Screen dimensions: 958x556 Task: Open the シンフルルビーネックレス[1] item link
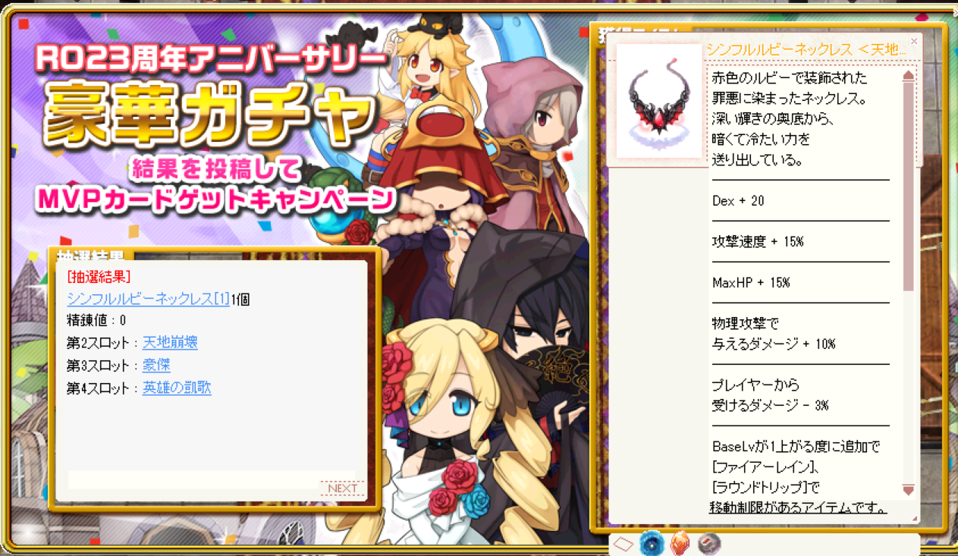[148, 299]
